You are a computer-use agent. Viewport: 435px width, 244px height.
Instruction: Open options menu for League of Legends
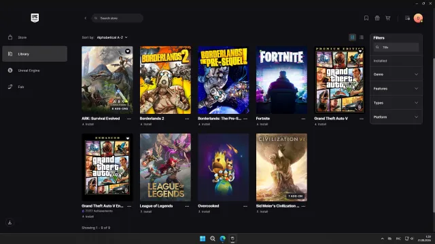pyautogui.click(x=188, y=206)
